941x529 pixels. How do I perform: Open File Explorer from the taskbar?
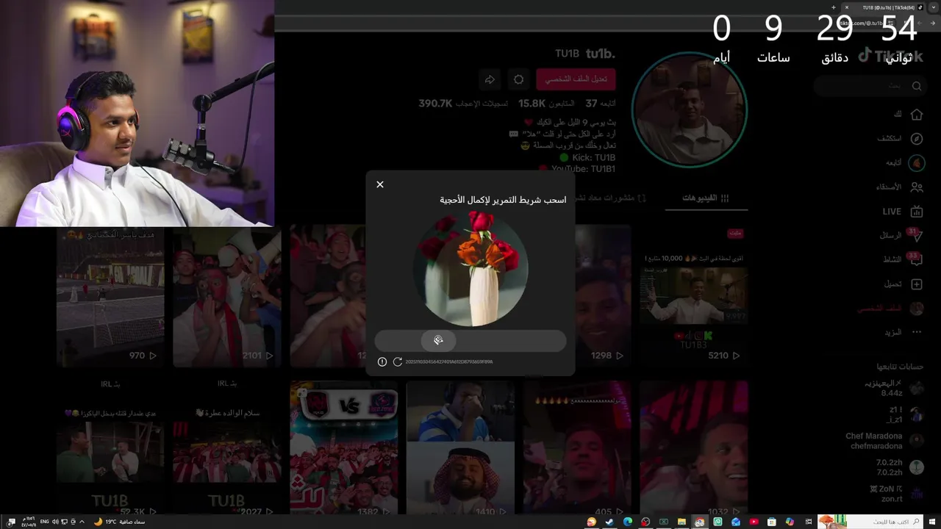(x=681, y=522)
